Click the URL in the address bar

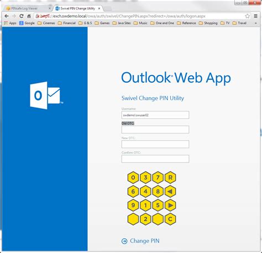[123, 16]
